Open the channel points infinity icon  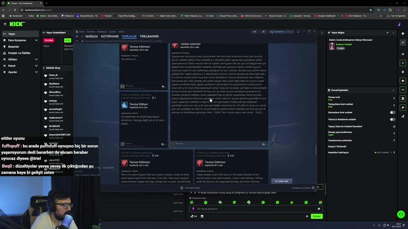point(194,216)
